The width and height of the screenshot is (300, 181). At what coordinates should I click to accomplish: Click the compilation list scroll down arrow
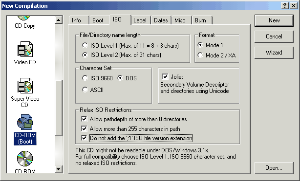[x=59, y=169]
